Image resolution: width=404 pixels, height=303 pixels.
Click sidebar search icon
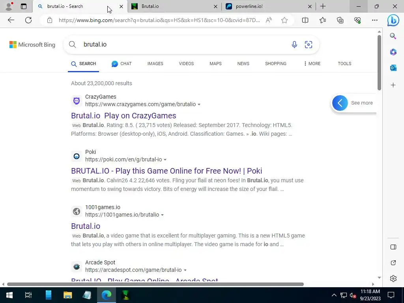point(393,36)
